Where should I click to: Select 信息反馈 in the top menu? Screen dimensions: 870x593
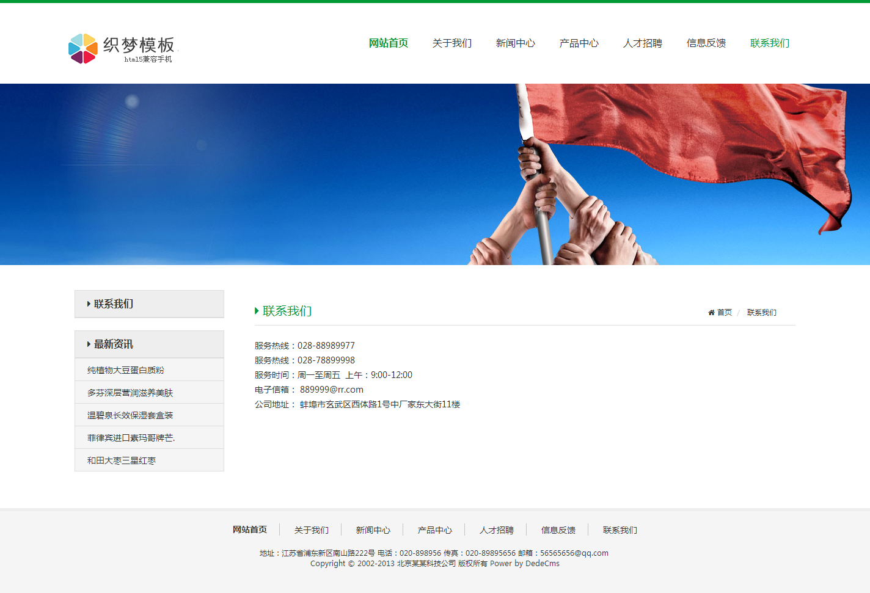click(x=706, y=43)
